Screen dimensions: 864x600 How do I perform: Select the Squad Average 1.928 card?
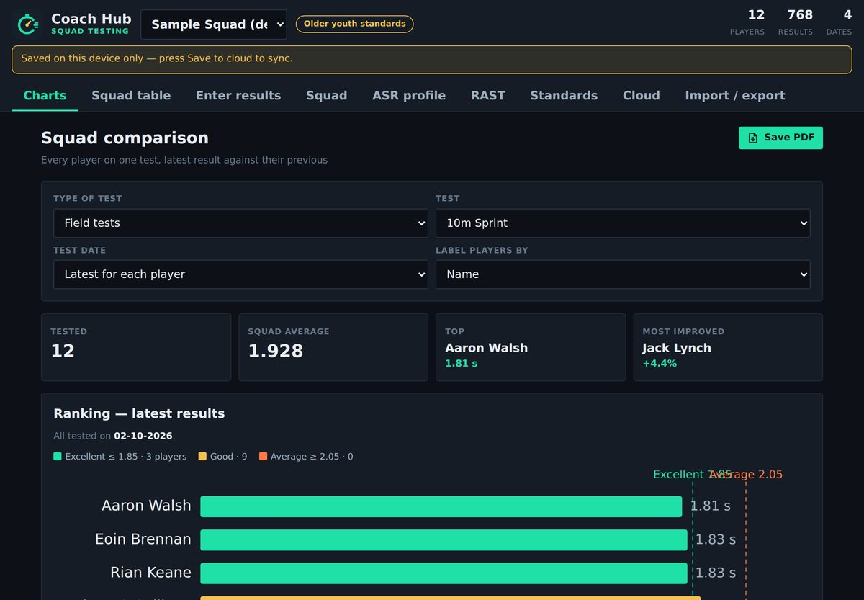tap(333, 347)
